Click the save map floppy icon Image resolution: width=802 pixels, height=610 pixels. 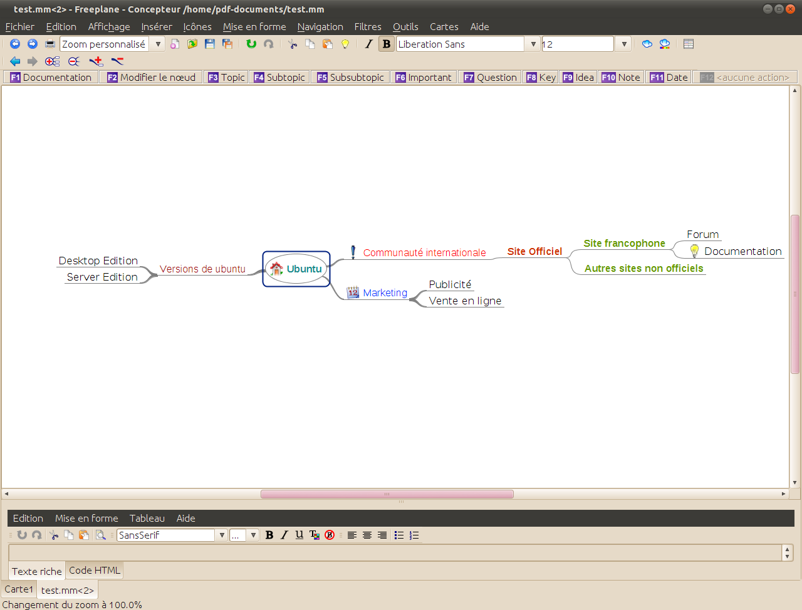point(210,44)
